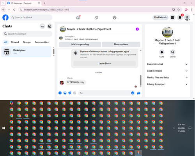Open the Facebook Home icon
This screenshot has height=156, width=195.
pyautogui.click(x=78, y=18)
